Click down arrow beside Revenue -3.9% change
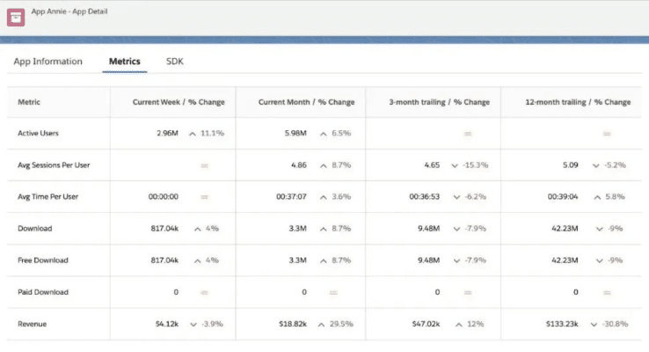Viewport: 649px width, 352px height. pos(193,324)
